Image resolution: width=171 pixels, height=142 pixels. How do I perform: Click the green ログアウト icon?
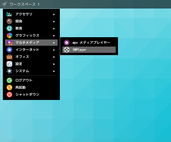[9, 80]
